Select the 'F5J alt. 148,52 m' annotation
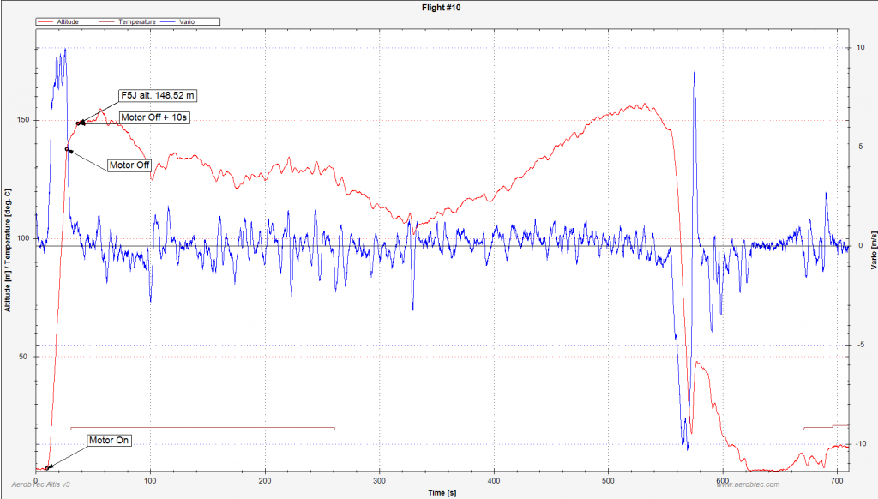This screenshot has height=499, width=878. click(161, 95)
